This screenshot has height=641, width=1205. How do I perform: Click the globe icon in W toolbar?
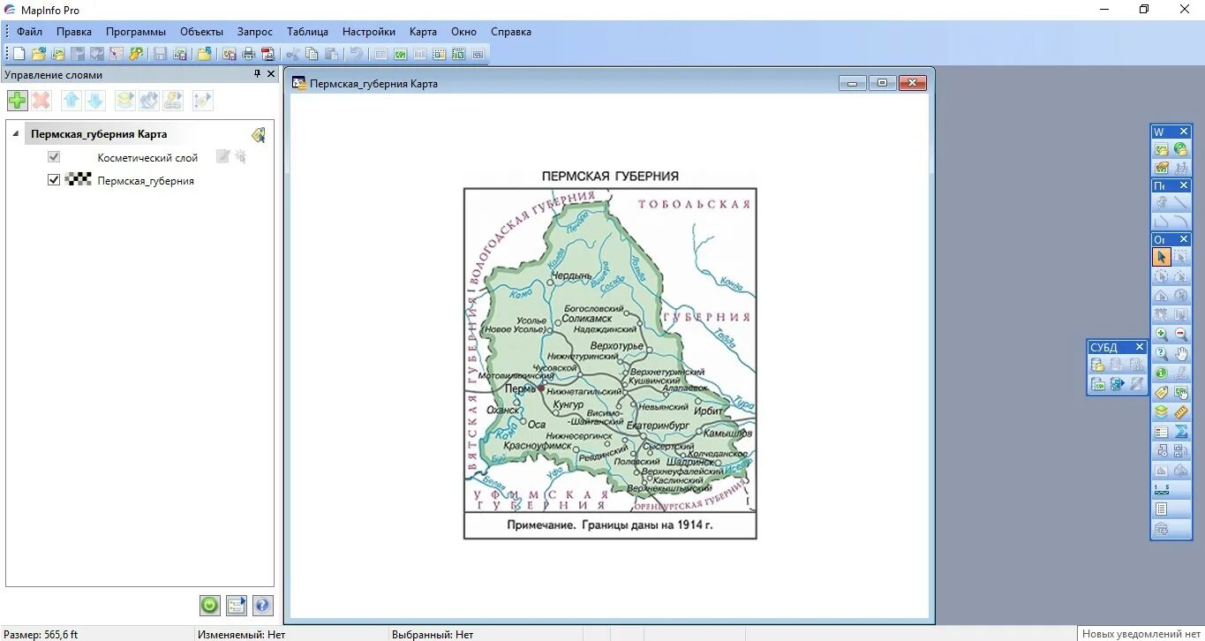tap(1181, 149)
